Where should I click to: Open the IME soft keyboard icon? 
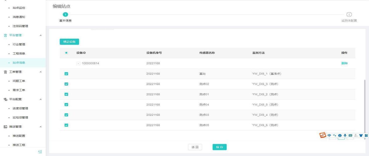350,135
